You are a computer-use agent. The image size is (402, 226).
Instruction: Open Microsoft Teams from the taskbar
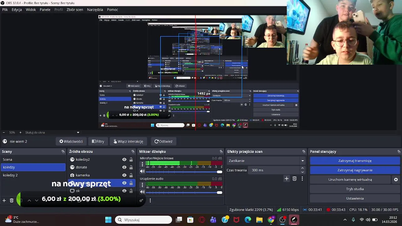point(213,220)
